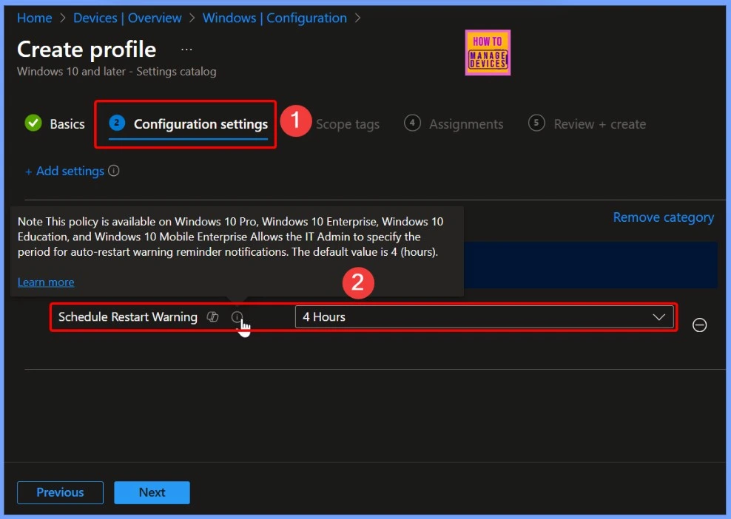Go to Devices | Overview breadcrumb
The width and height of the screenshot is (731, 519).
click(x=127, y=18)
